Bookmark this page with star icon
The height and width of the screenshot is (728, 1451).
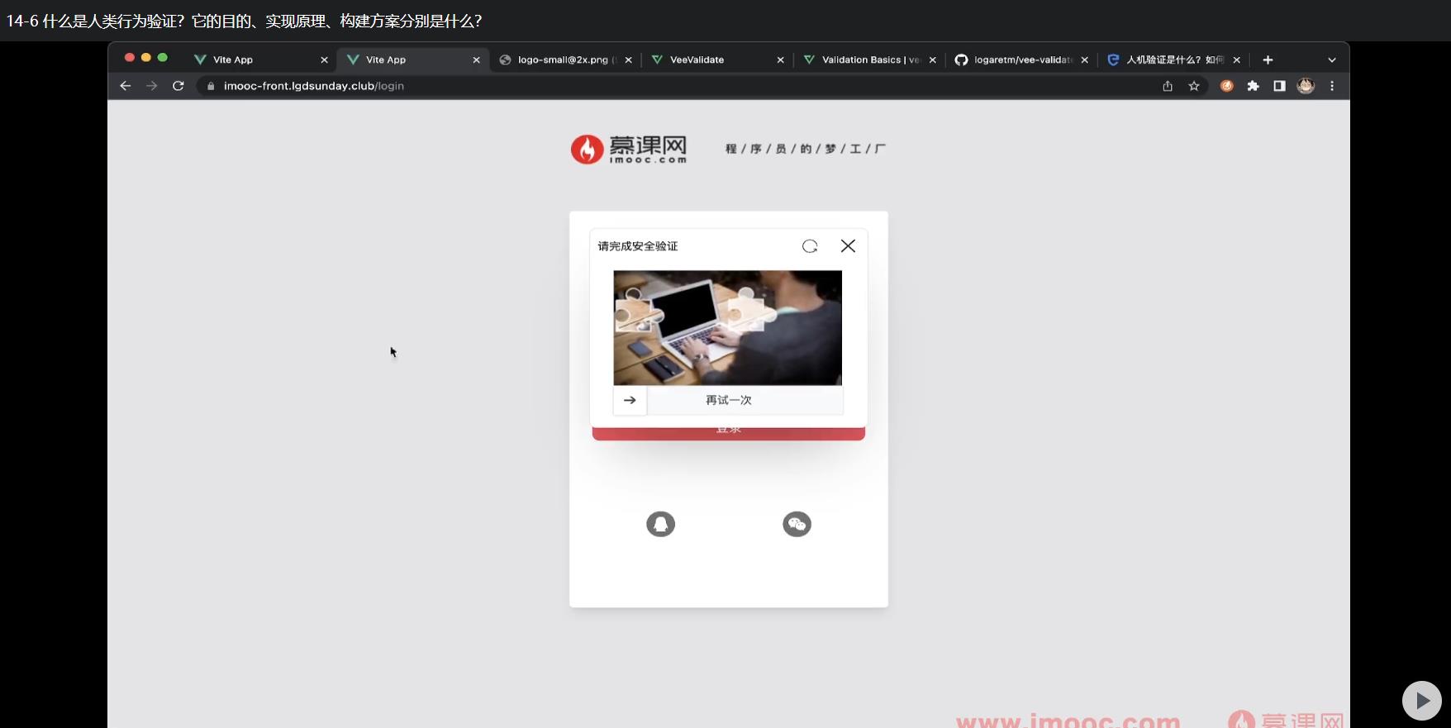coord(1194,86)
